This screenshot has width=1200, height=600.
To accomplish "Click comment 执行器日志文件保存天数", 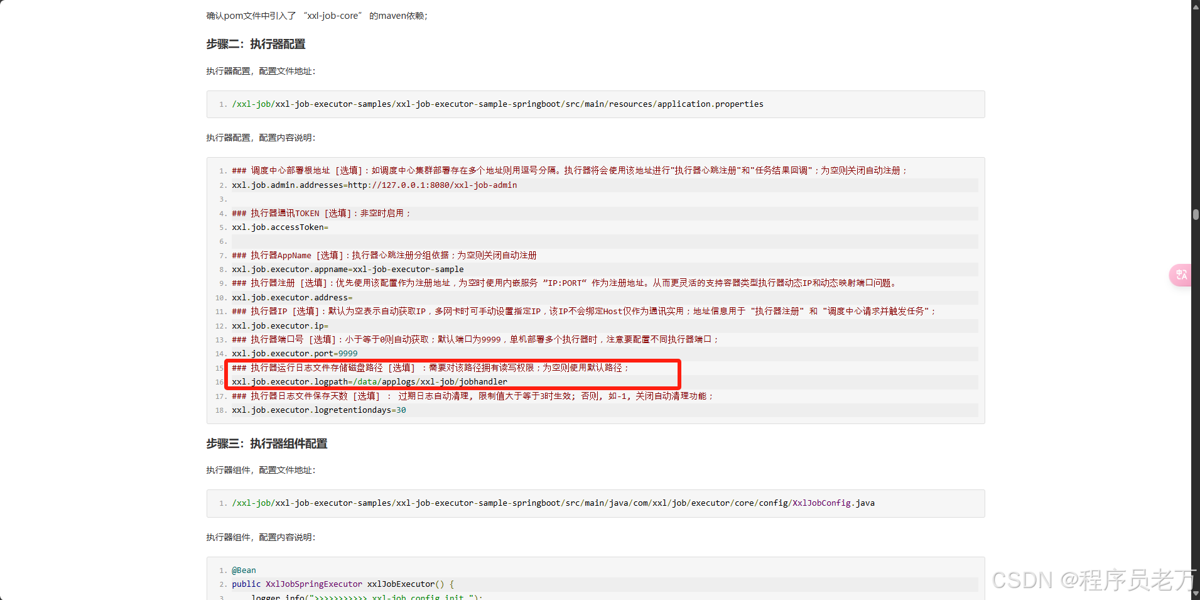I will pyautogui.click(x=473, y=396).
